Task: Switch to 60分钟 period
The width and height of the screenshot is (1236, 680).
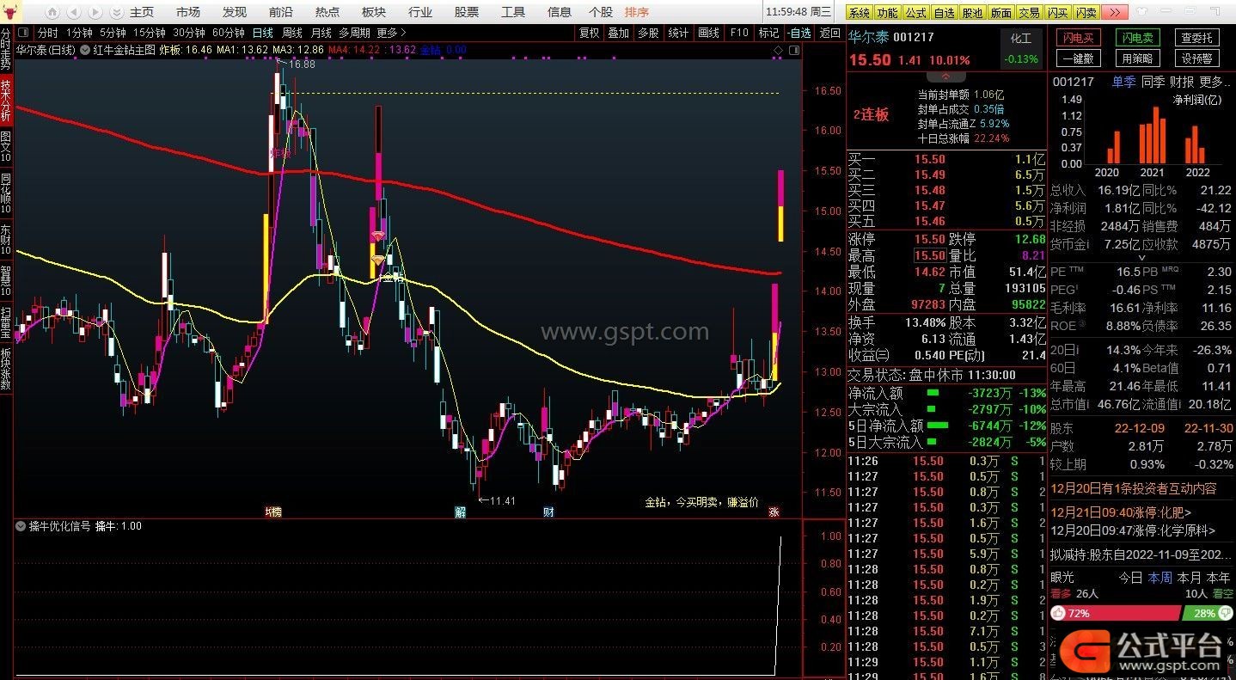Action: click(229, 33)
